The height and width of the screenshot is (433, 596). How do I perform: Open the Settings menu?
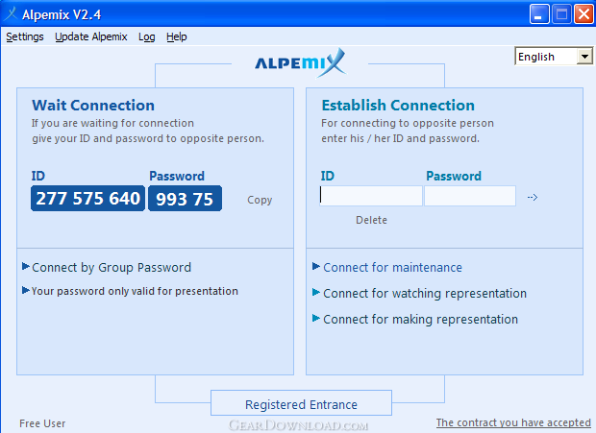tap(25, 36)
